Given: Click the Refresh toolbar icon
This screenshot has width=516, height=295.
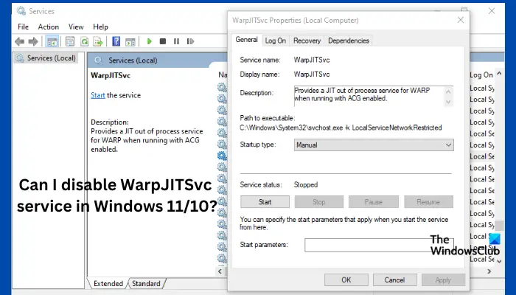Looking at the screenshot, I should click(84, 41).
